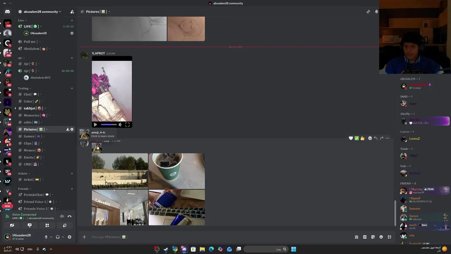This screenshot has width=451, height=254.
Task: Collapse the ajr category
Action: [x=21, y=58]
